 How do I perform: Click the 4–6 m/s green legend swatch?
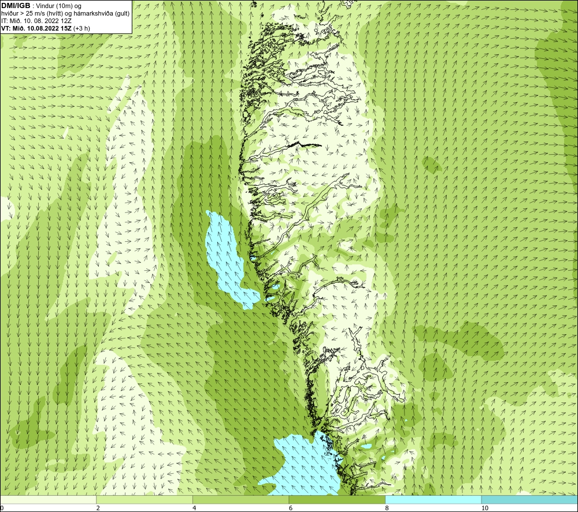click(x=240, y=499)
